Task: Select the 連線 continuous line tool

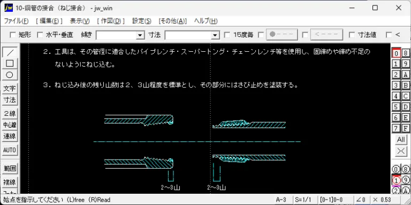Action: click(10, 136)
